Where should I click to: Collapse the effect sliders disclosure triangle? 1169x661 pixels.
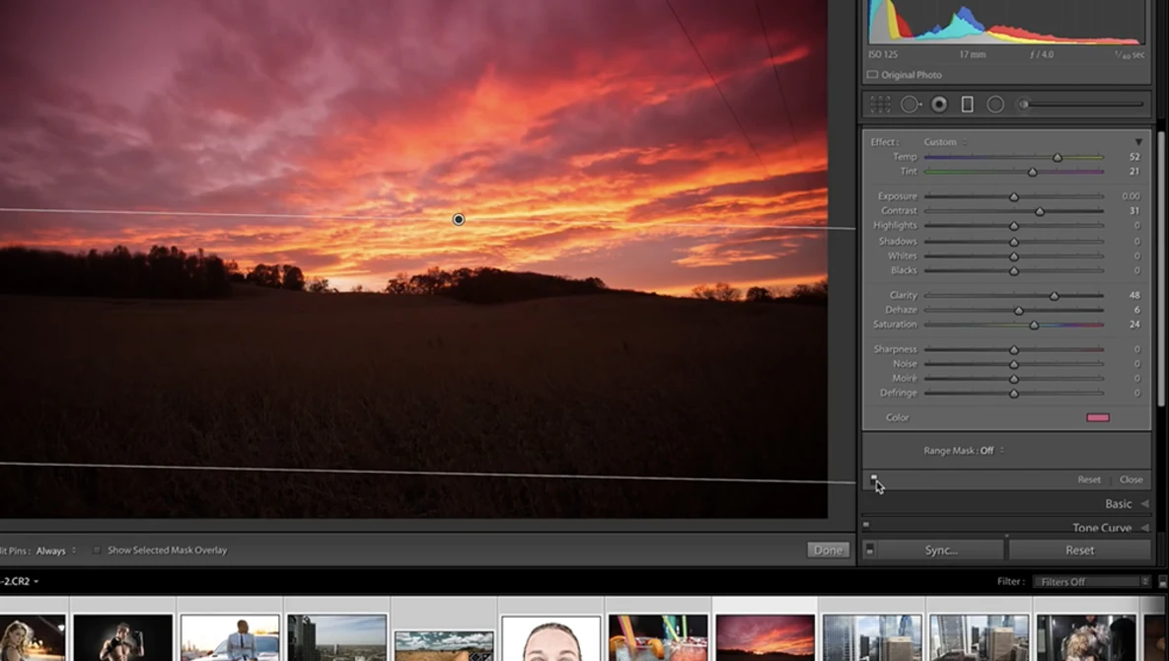click(1138, 142)
